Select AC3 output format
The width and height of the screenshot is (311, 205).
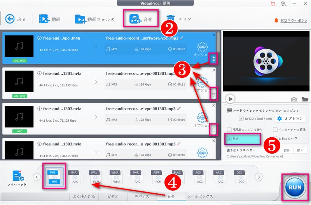point(200,177)
